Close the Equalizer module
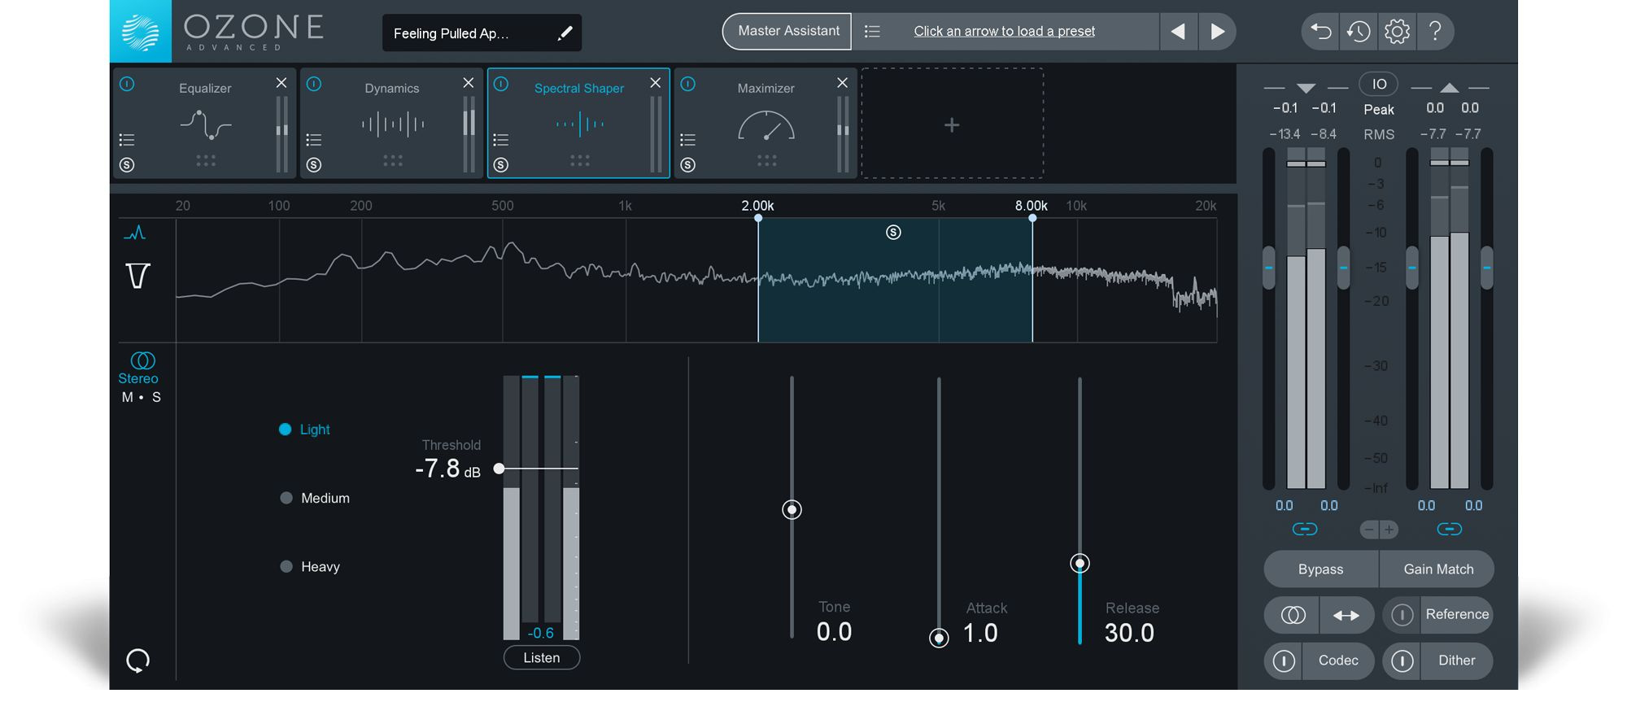The height and width of the screenshot is (702, 1627). tap(281, 83)
